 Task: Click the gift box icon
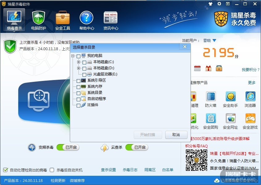[x=208, y=68]
